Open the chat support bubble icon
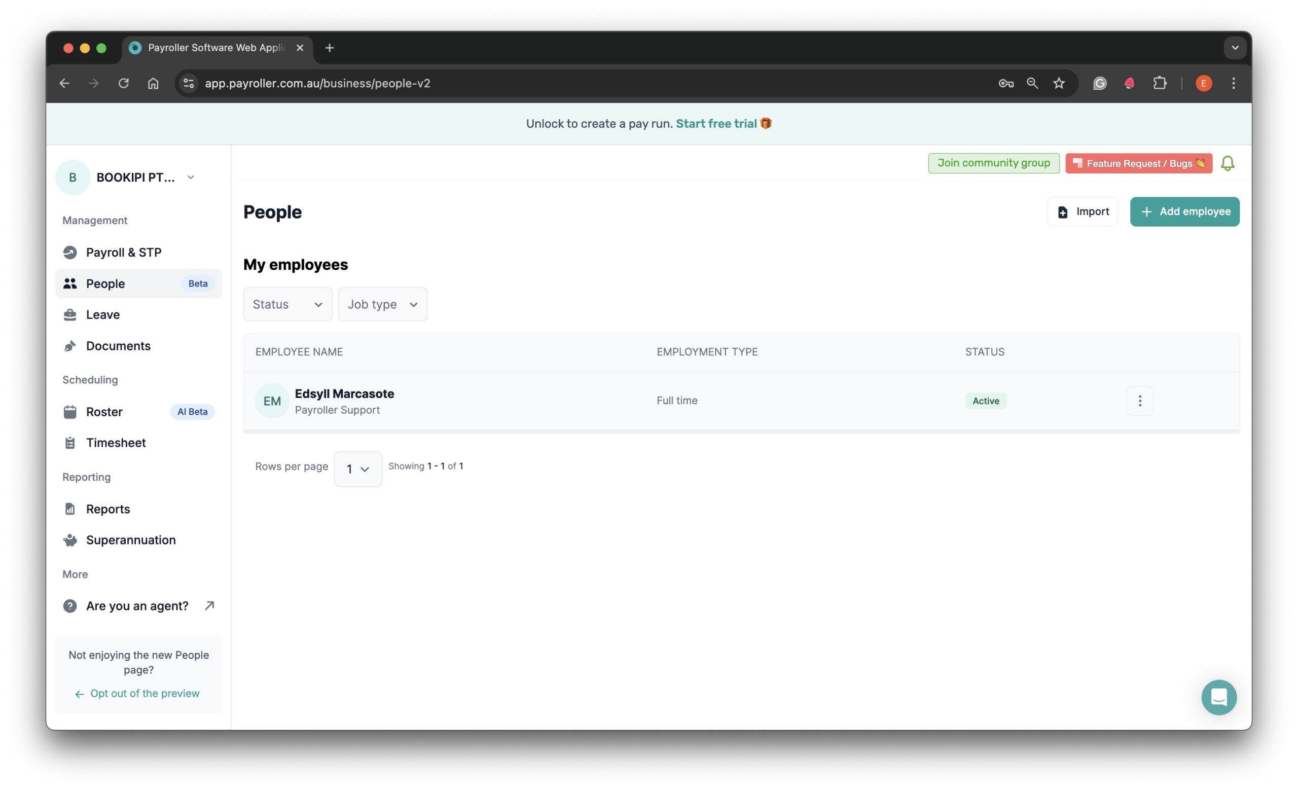The image size is (1298, 791). [1219, 697]
